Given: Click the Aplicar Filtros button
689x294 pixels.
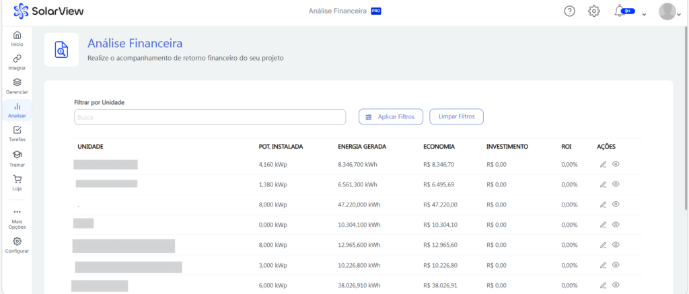Looking at the screenshot, I should (x=390, y=117).
